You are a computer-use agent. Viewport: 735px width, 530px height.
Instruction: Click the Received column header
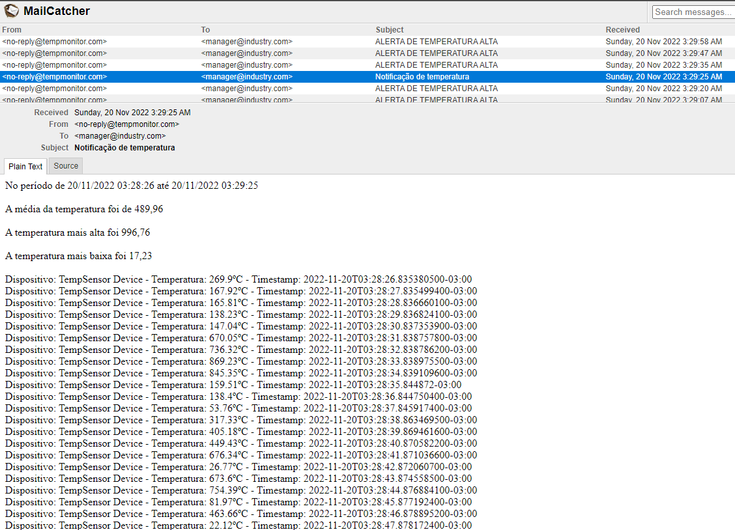pyautogui.click(x=622, y=30)
